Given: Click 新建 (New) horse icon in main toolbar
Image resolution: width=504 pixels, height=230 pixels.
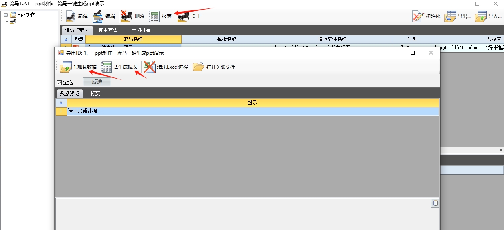Looking at the screenshot, I should [x=71, y=16].
